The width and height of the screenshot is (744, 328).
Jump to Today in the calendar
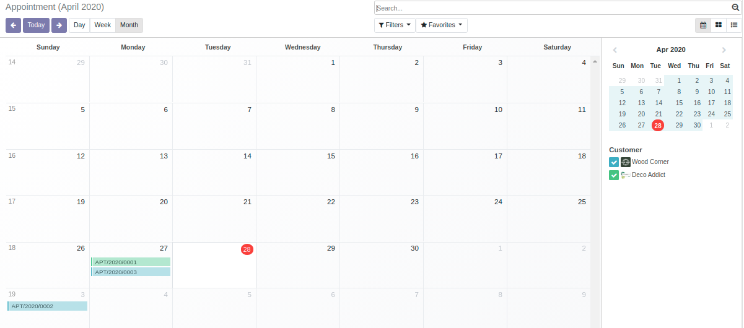(x=36, y=25)
